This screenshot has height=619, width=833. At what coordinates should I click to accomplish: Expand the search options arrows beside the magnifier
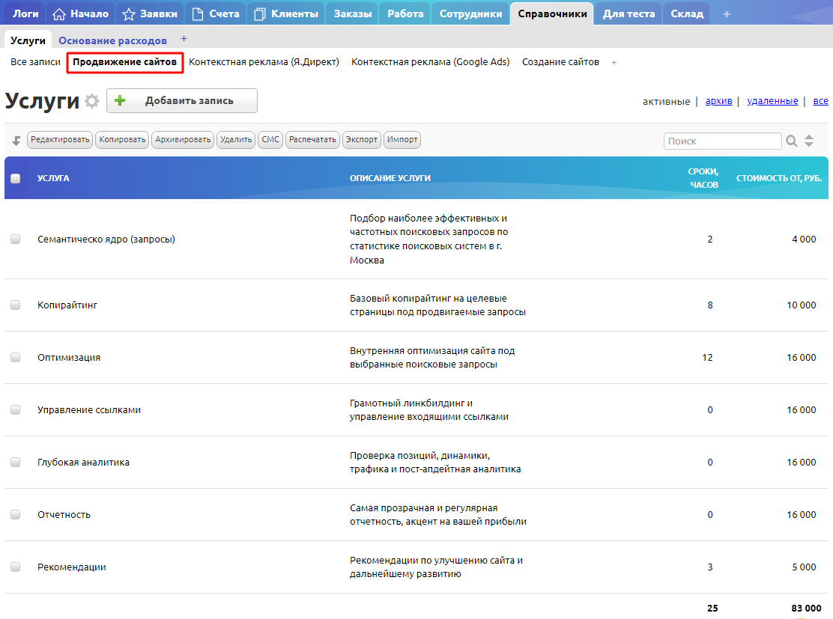809,141
